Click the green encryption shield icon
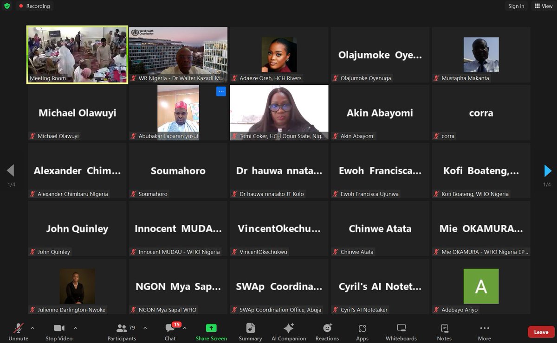Screen dimensions: 557x343 (6, 6)
